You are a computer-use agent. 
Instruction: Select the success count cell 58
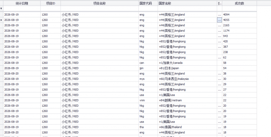coord(239,63)
